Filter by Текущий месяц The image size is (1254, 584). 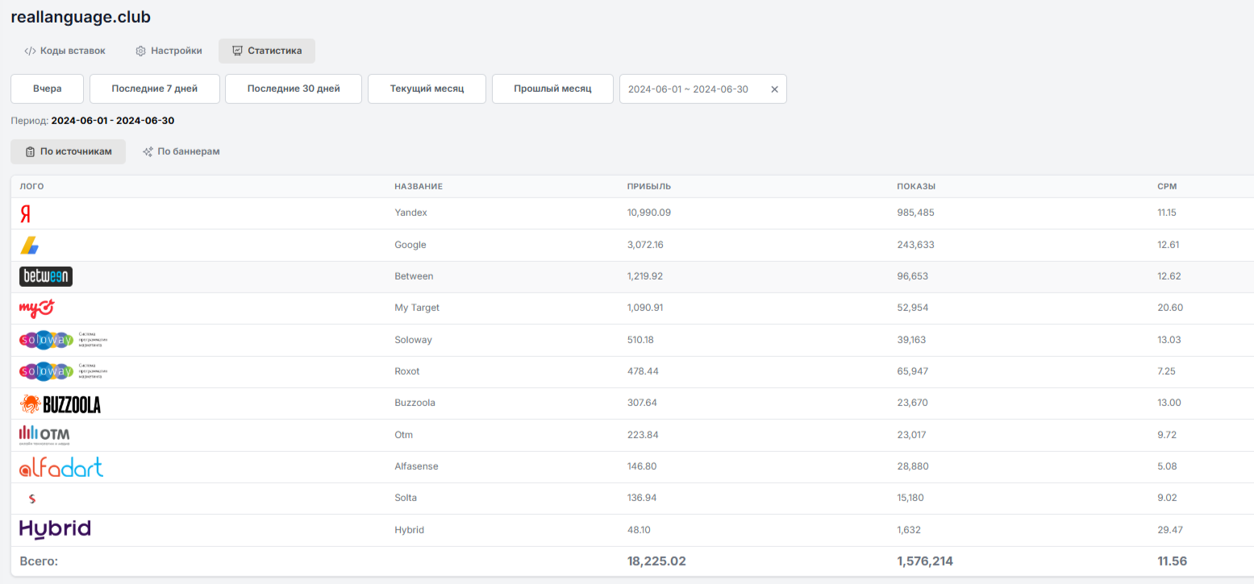pyautogui.click(x=427, y=89)
